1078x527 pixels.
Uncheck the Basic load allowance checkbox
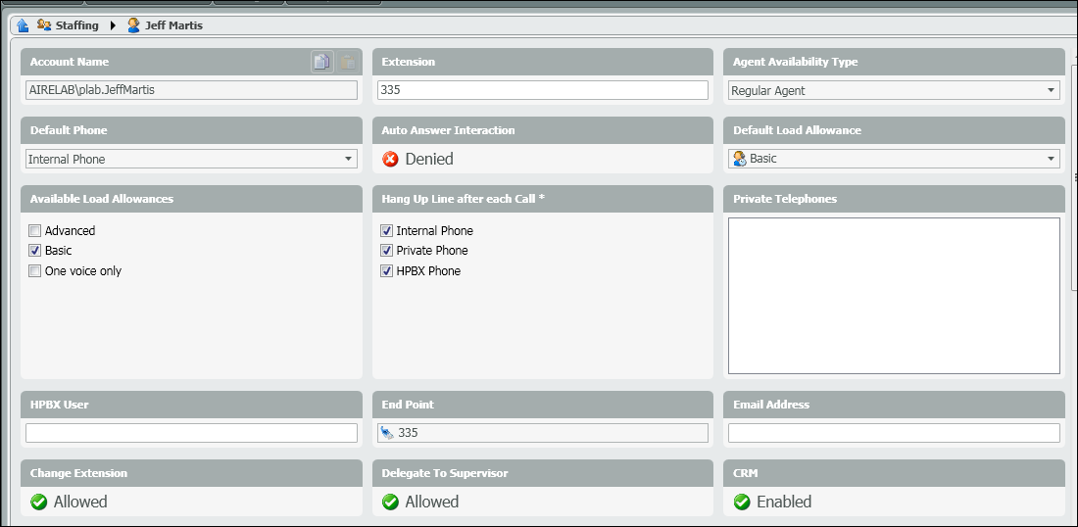click(x=35, y=251)
